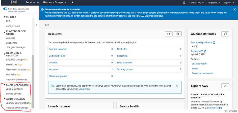Open the Singapore region selector
The width and height of the screenshot is (238, 113).
(214, 3)
